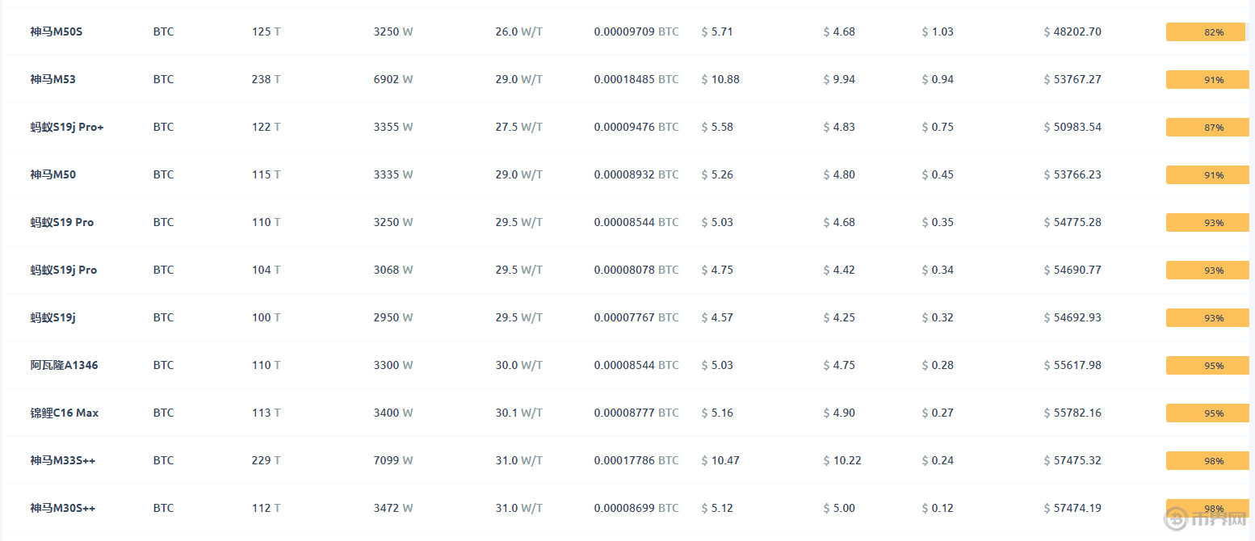Click the 0.00018485 BTC output value

point(636,79)
